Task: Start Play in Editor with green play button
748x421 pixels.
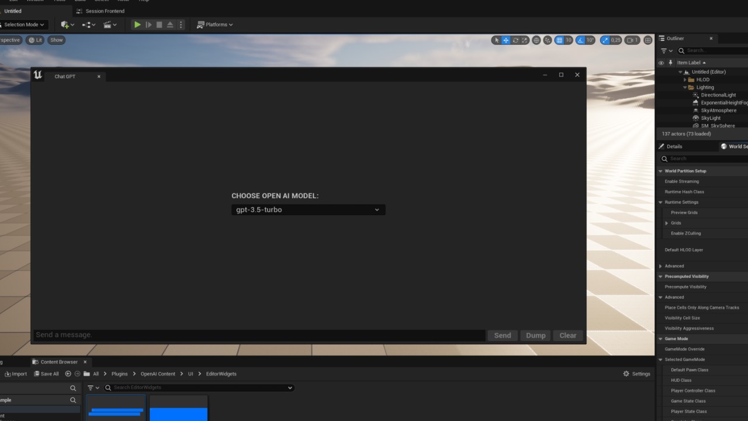Action: click(x=137, y=25)
